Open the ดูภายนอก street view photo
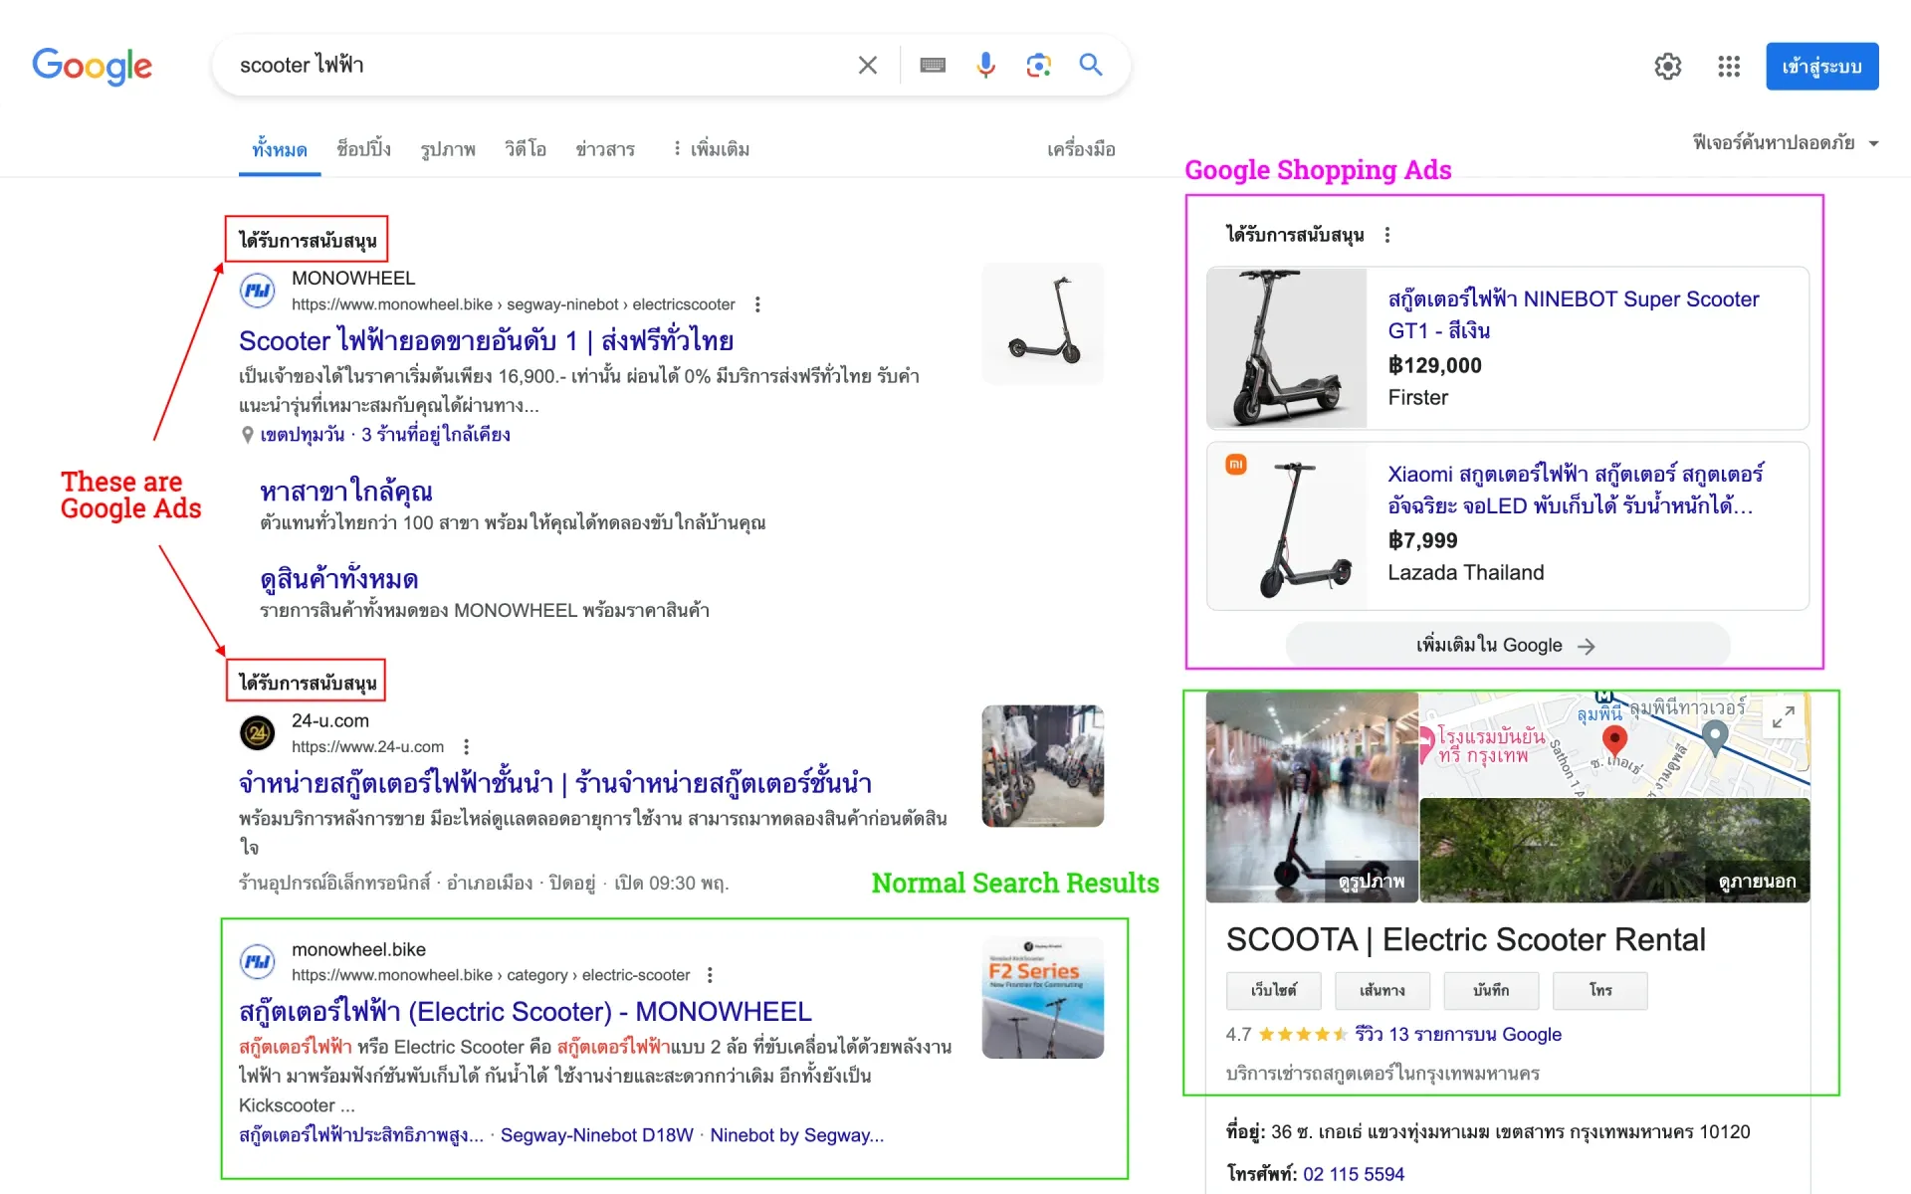 tap(1614, 850)
